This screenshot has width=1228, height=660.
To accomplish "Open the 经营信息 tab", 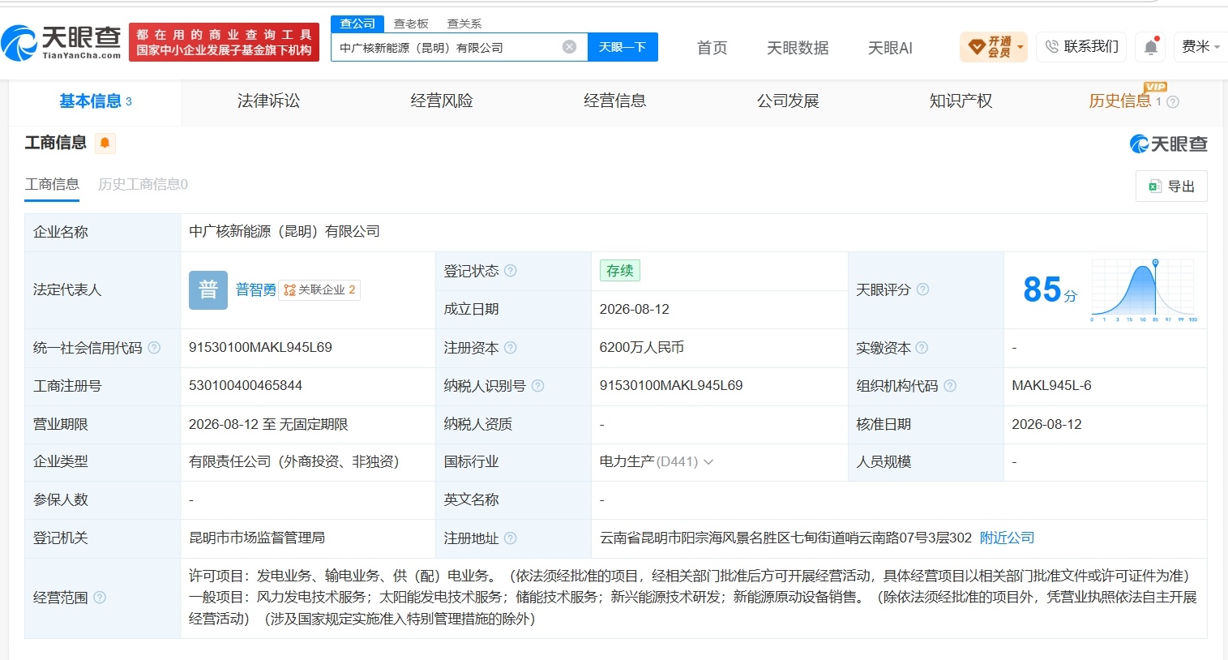I will point(614,101).
